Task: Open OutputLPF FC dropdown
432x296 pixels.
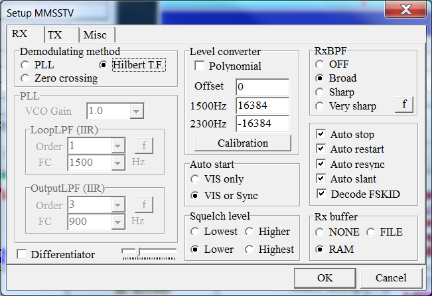Action: (x=118, y=222)
